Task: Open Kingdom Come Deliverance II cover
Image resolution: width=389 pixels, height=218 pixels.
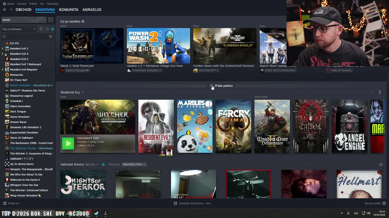Action: (x=272, y=126)
